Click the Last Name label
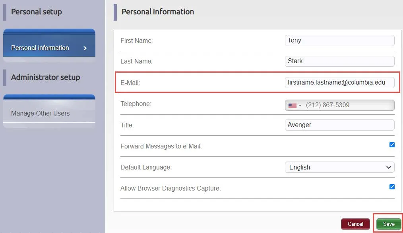Image resolution: width=403 pixels, height=233 pixels. [136, 62]
